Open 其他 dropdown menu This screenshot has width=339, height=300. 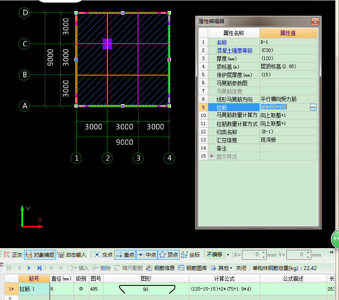click(x=221, y=268)
